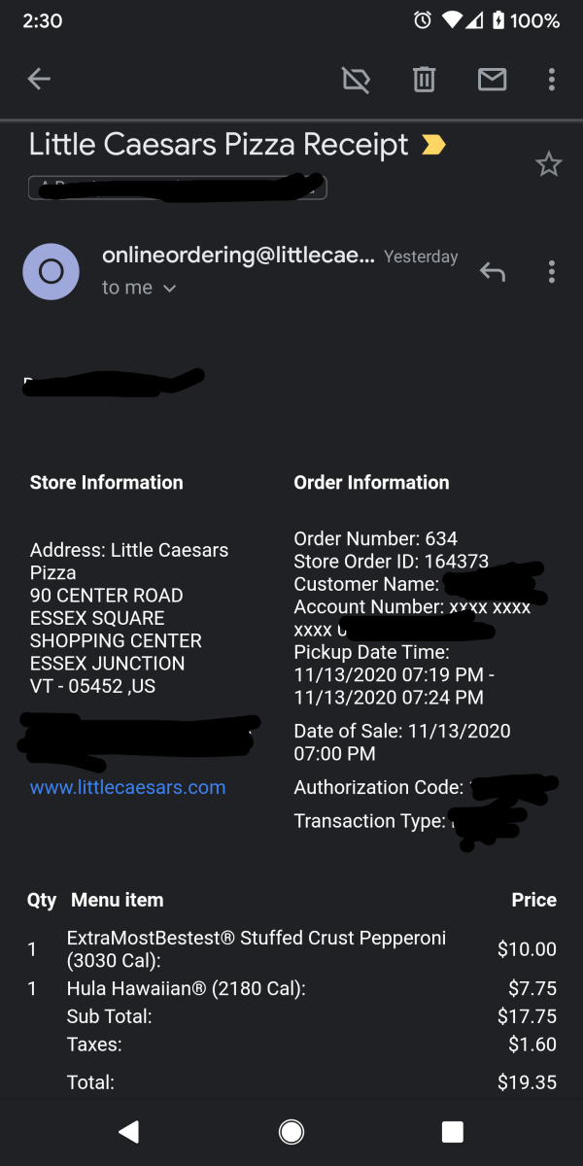The width and height of the screenshot is (583, 1166).
Task: Reply to the sender
Action: [x=493, y=273]
